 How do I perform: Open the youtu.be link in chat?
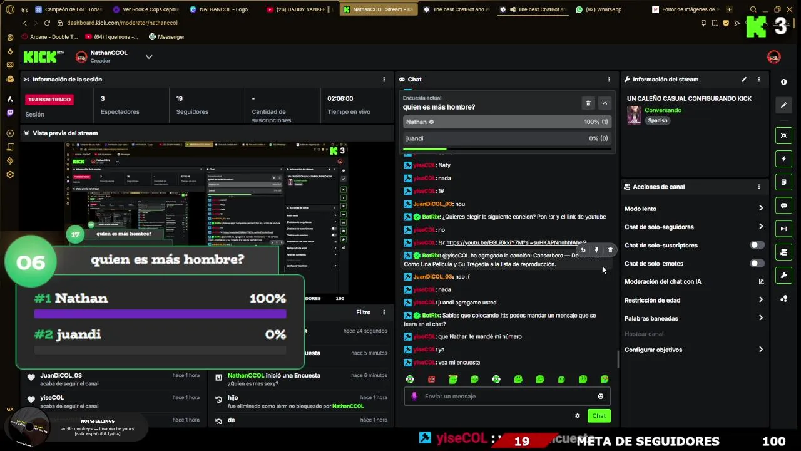pyautogui.click(x=516, y=243)
